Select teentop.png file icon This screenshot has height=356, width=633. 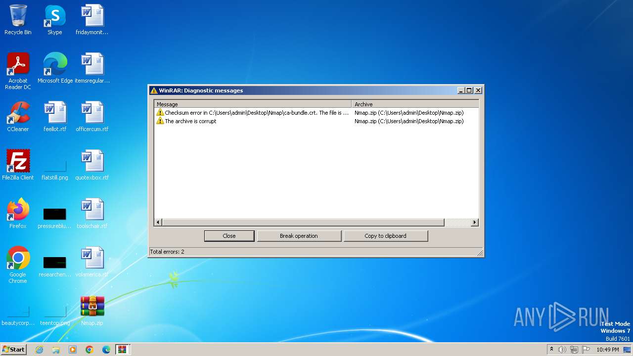click(x=54, y=314)
